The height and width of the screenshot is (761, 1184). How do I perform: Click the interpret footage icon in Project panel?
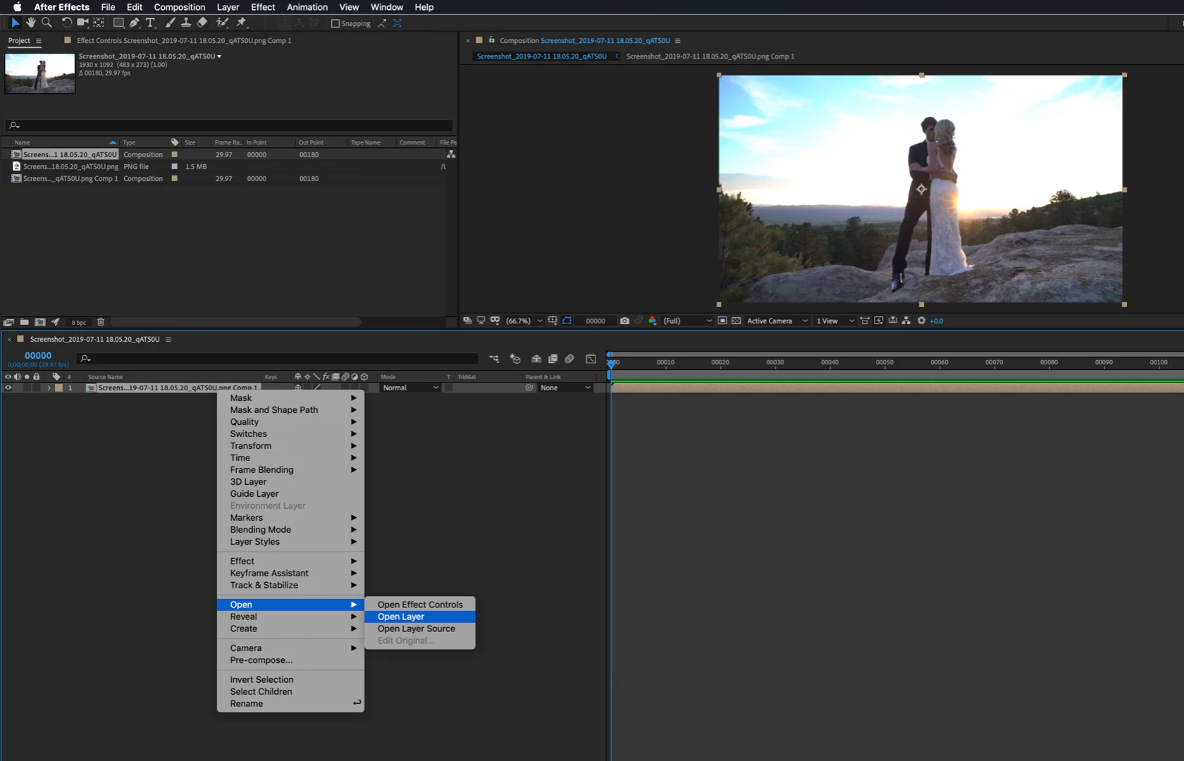[8, 322]
